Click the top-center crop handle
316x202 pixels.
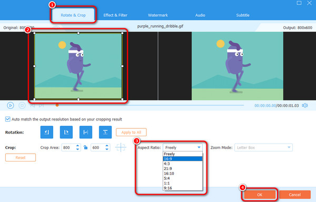pyautogui.click(x=78, y=33)
